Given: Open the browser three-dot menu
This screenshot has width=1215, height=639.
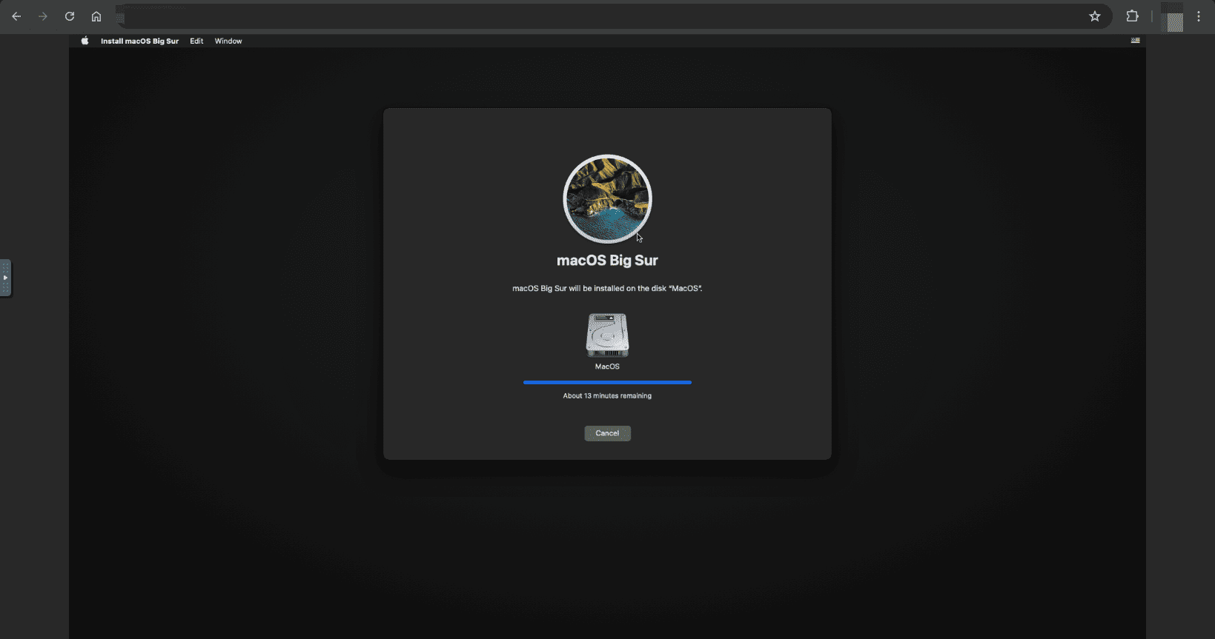Looking at the screenshot, I should [x=1199, y=16].
